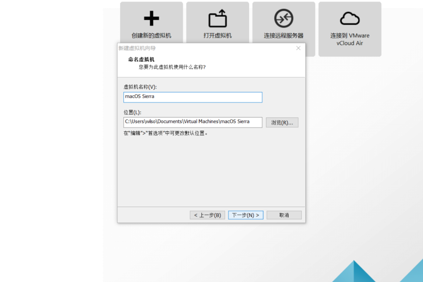Click the hint about 编辑 > 首选项 default location

(x=166, y=133)
